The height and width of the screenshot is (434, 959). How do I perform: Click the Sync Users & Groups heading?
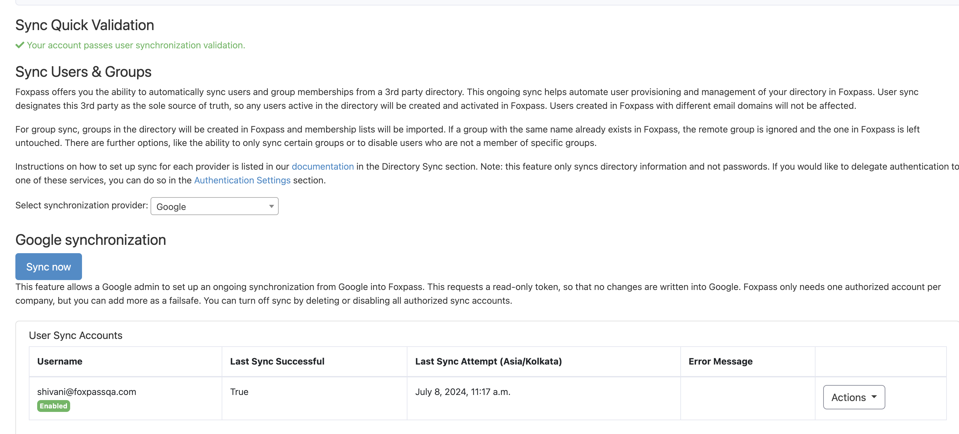point(83,72)
